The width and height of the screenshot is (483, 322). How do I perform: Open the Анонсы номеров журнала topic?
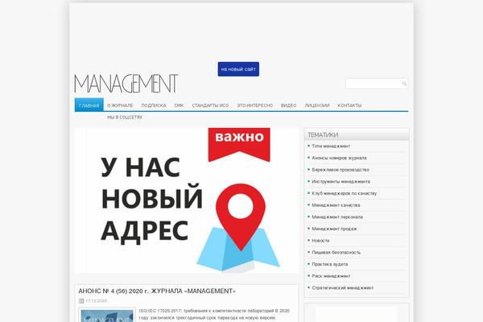point(339,158)
